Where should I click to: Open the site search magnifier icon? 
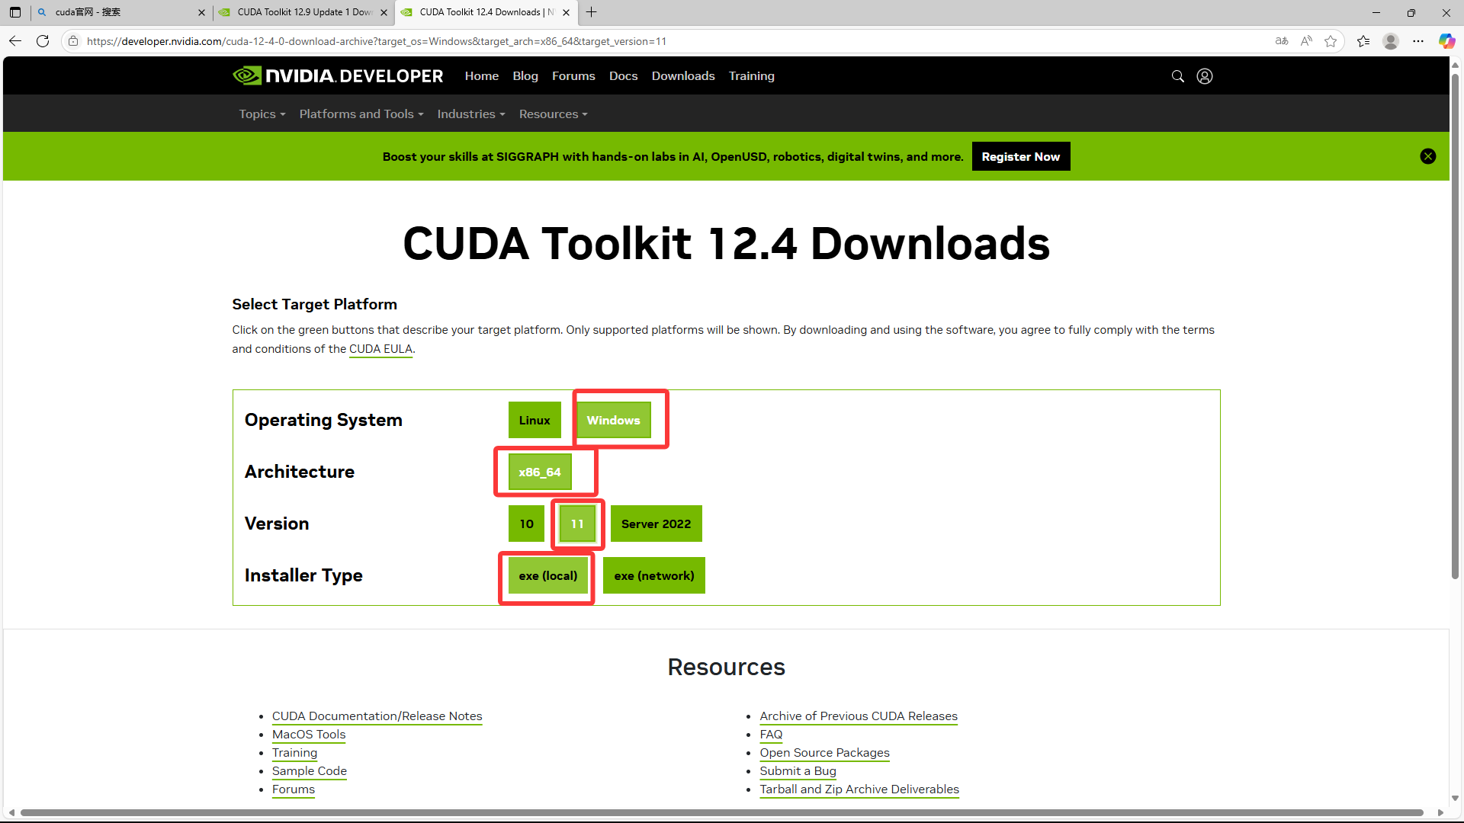[x=1178, y=76]
